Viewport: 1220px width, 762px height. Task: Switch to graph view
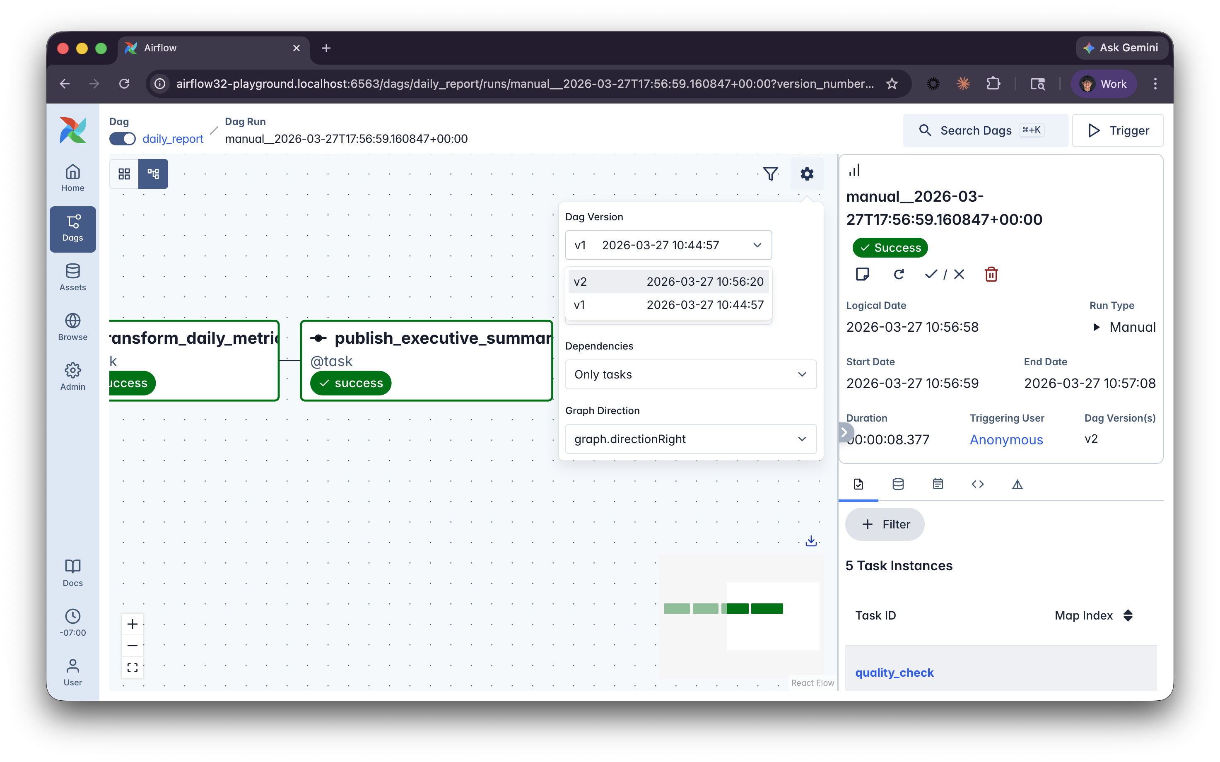click(x=153, y=174)
